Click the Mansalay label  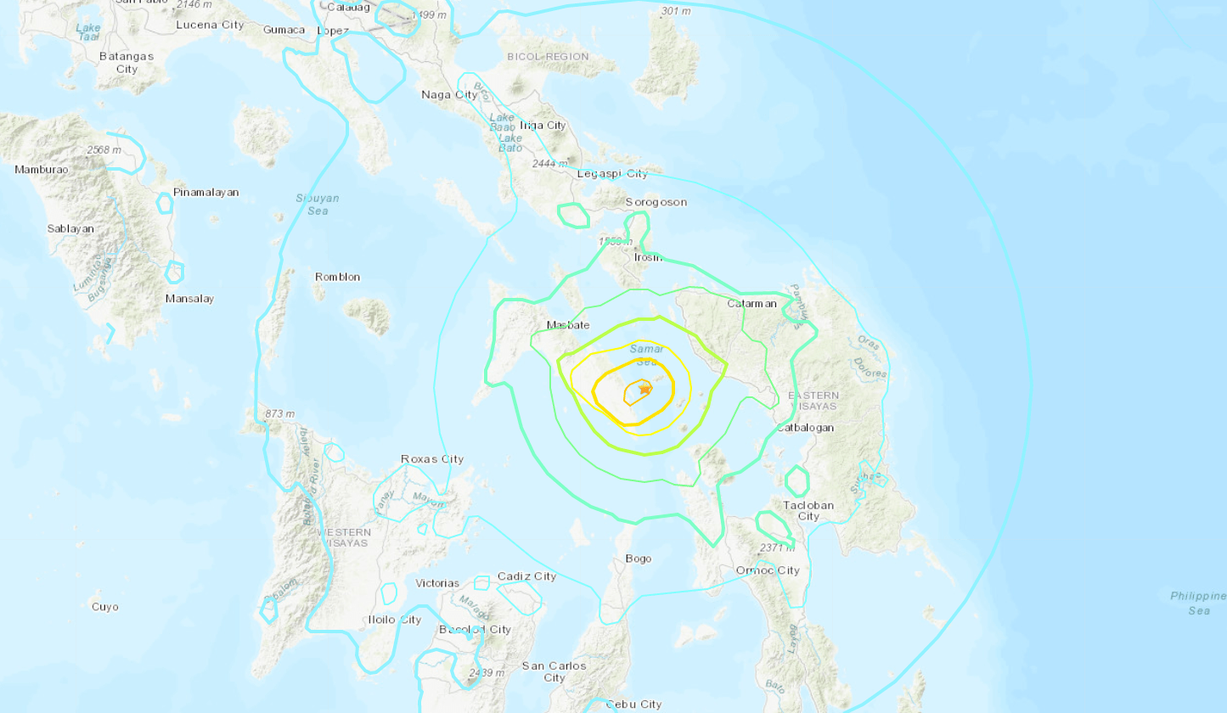(189, 299)
